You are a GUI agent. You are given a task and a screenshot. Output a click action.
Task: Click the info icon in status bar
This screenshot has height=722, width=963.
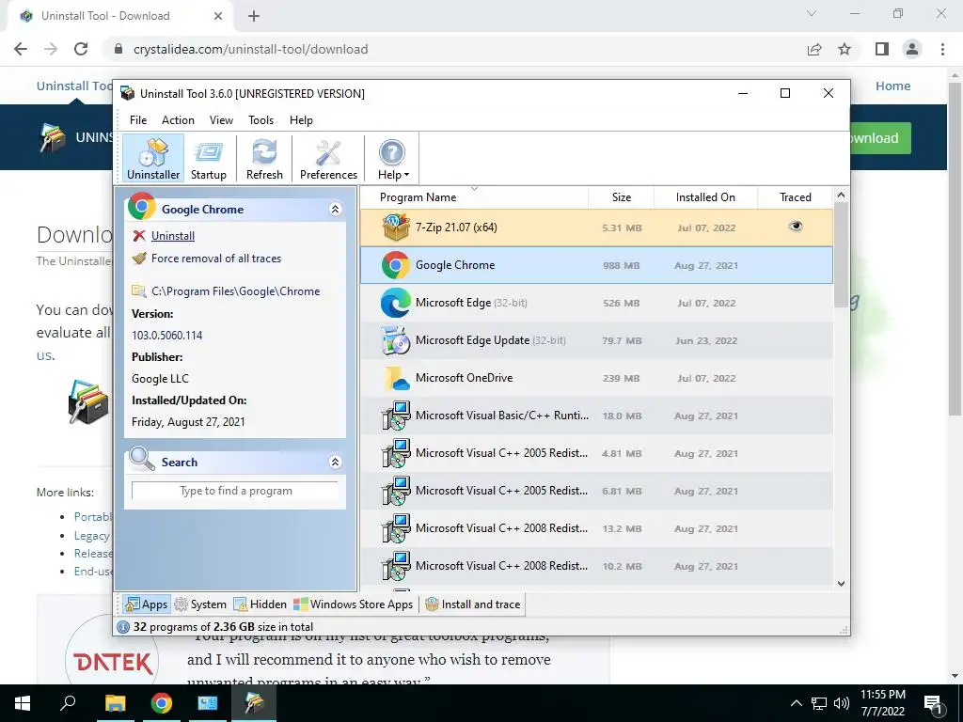[x=123, y=627]
